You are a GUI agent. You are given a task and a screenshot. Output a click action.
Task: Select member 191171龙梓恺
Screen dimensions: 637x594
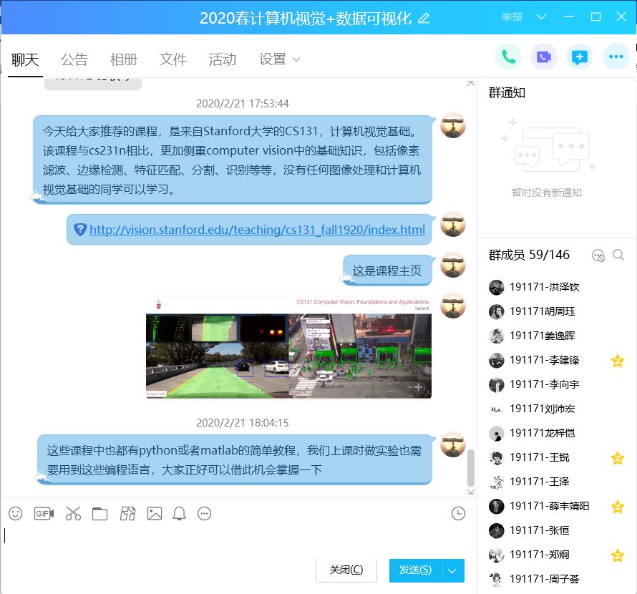557,433
